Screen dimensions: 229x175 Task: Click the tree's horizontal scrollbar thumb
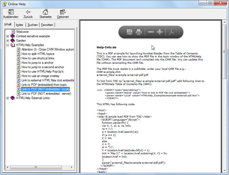click(36, 167)
